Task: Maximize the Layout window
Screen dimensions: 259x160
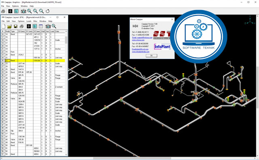Action: [x=57, y=17]
